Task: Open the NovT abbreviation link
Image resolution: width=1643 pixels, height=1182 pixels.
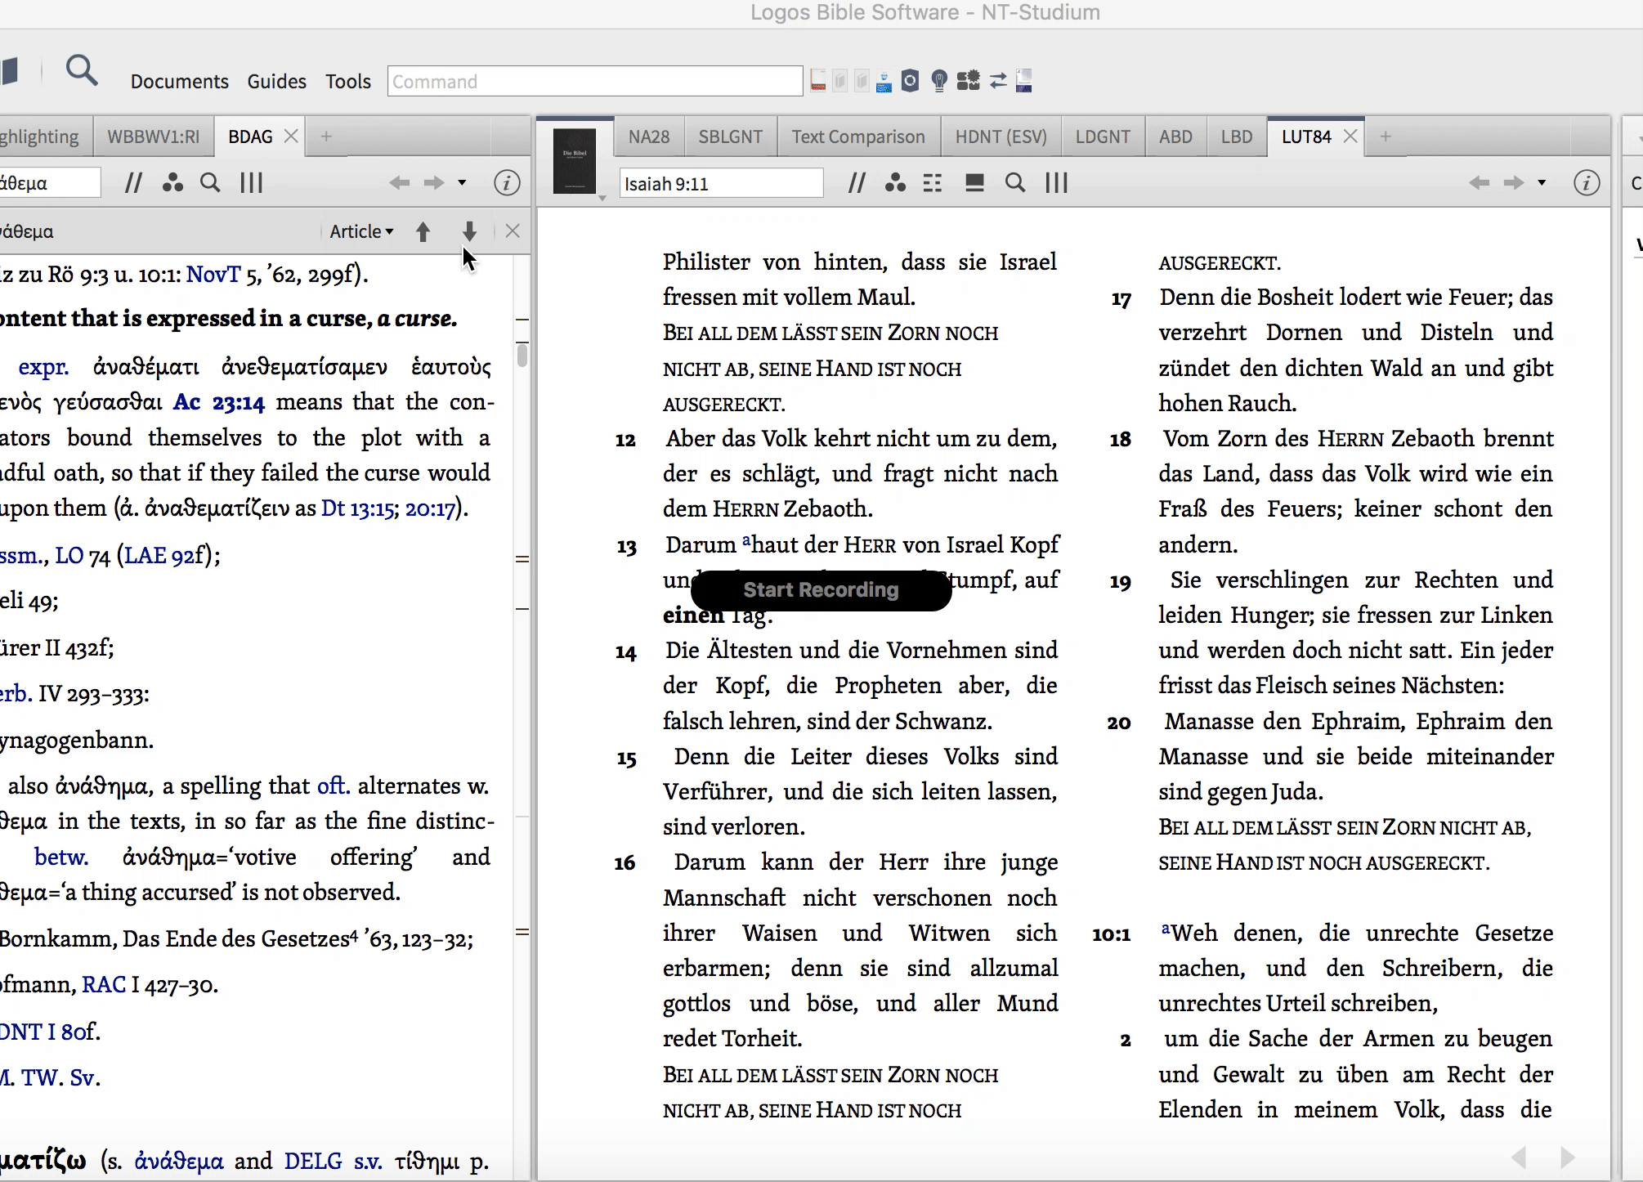Action: tap(213, 274)
